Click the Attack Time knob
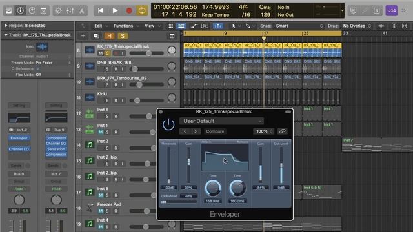Viewport: 413px width, 232px height. (213, 188)
